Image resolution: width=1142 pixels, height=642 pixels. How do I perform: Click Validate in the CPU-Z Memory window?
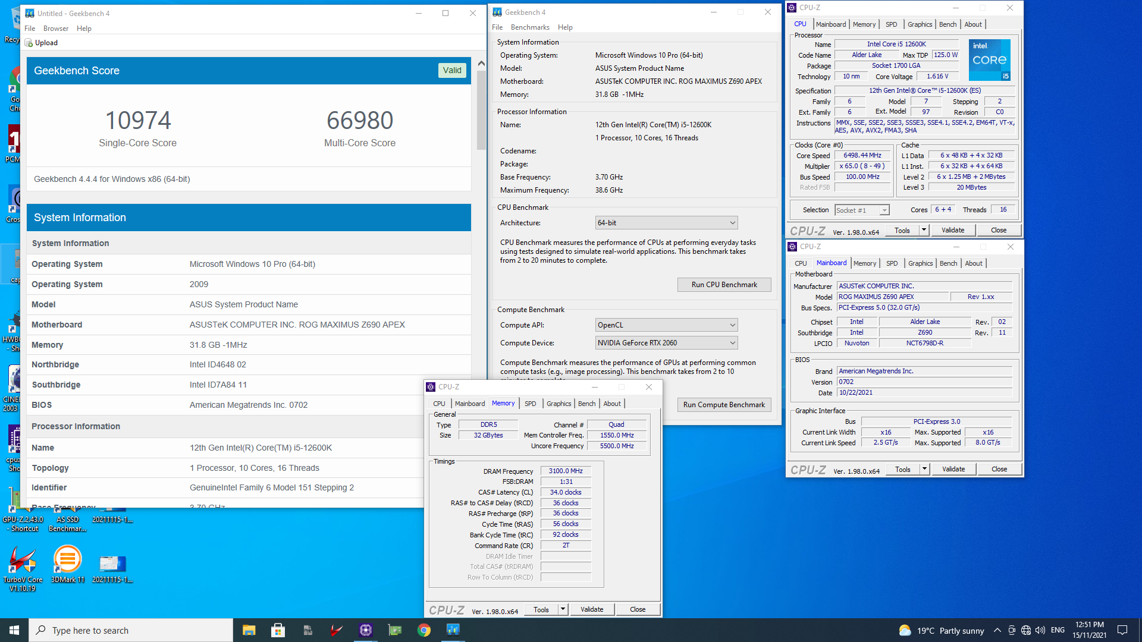[592, 609]
